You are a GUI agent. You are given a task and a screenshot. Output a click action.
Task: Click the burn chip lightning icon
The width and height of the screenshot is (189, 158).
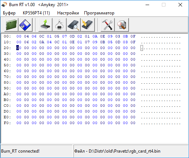click(x=88, y=25)
